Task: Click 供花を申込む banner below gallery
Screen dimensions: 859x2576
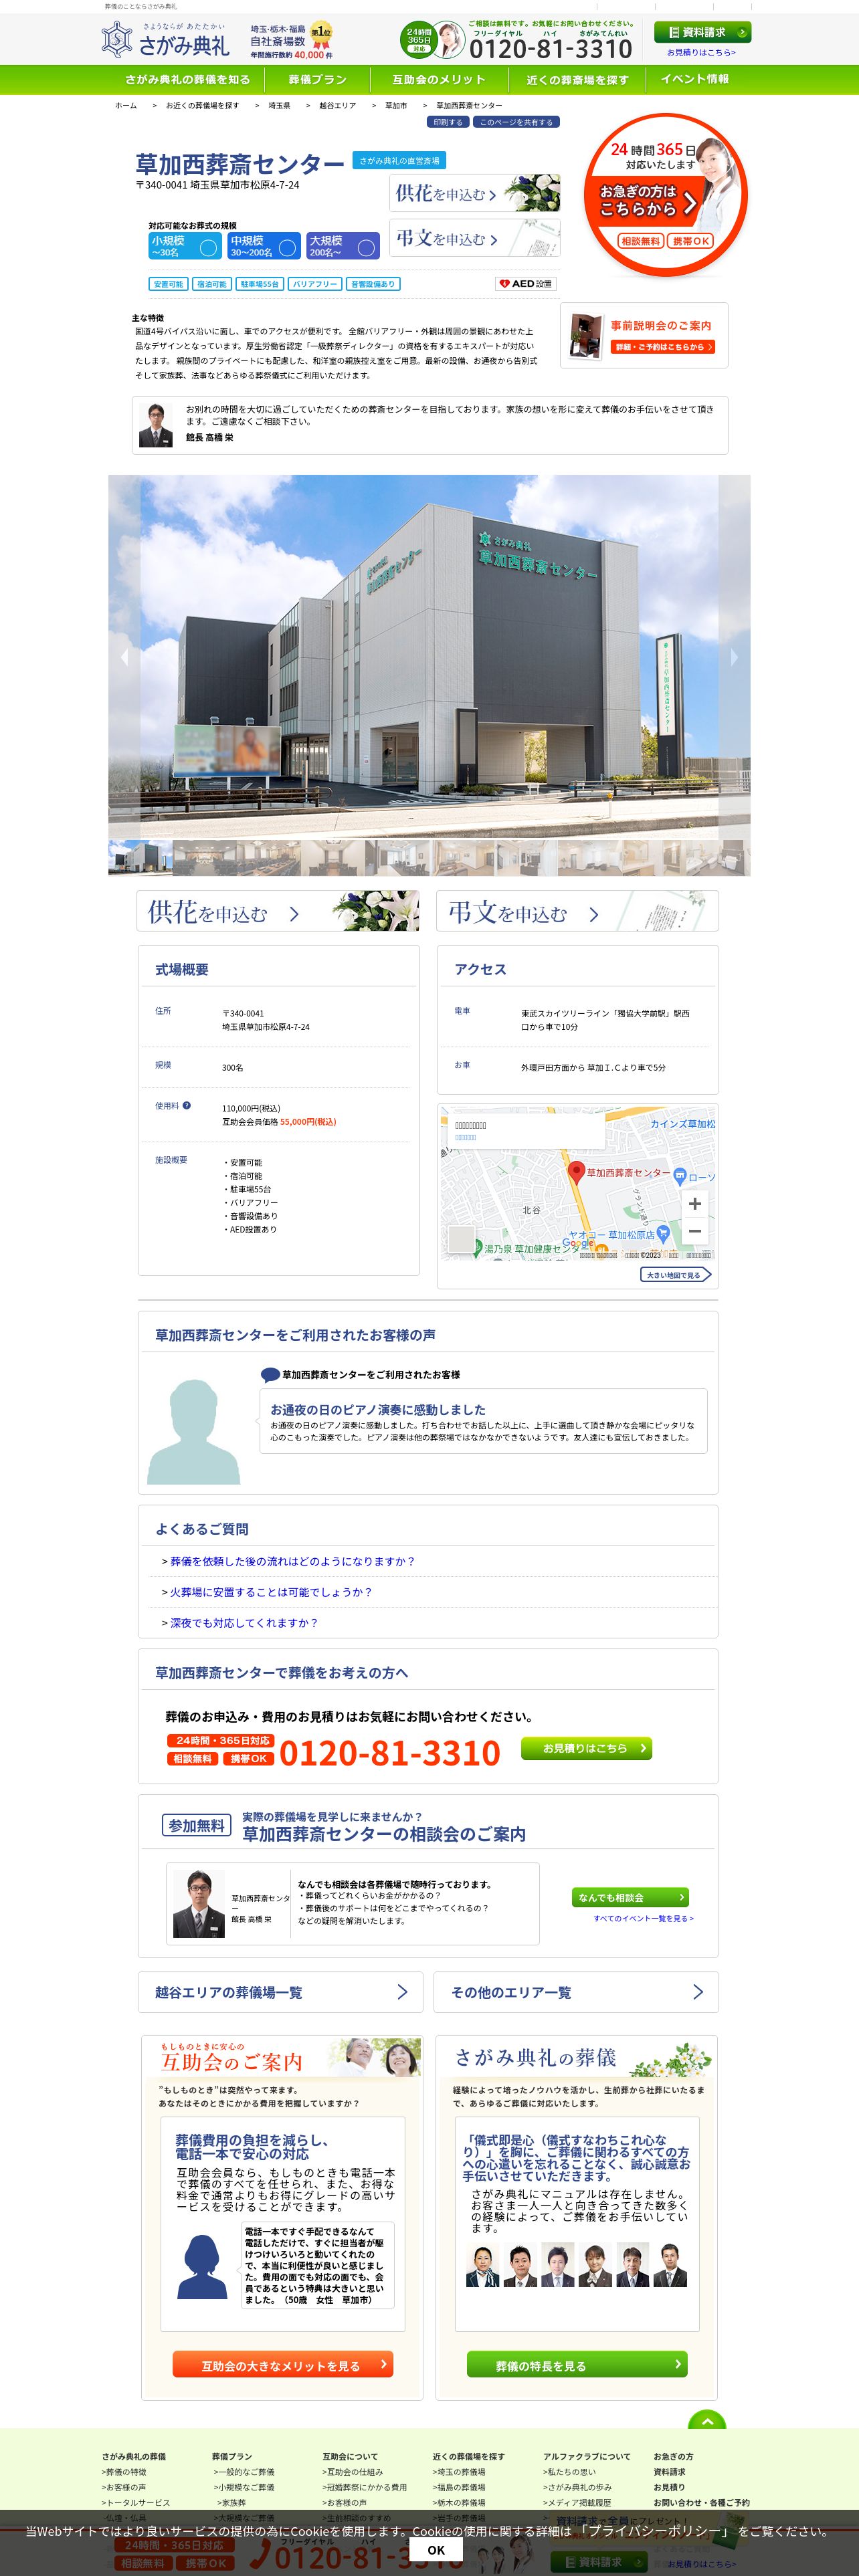Action: tap(278, 911)
